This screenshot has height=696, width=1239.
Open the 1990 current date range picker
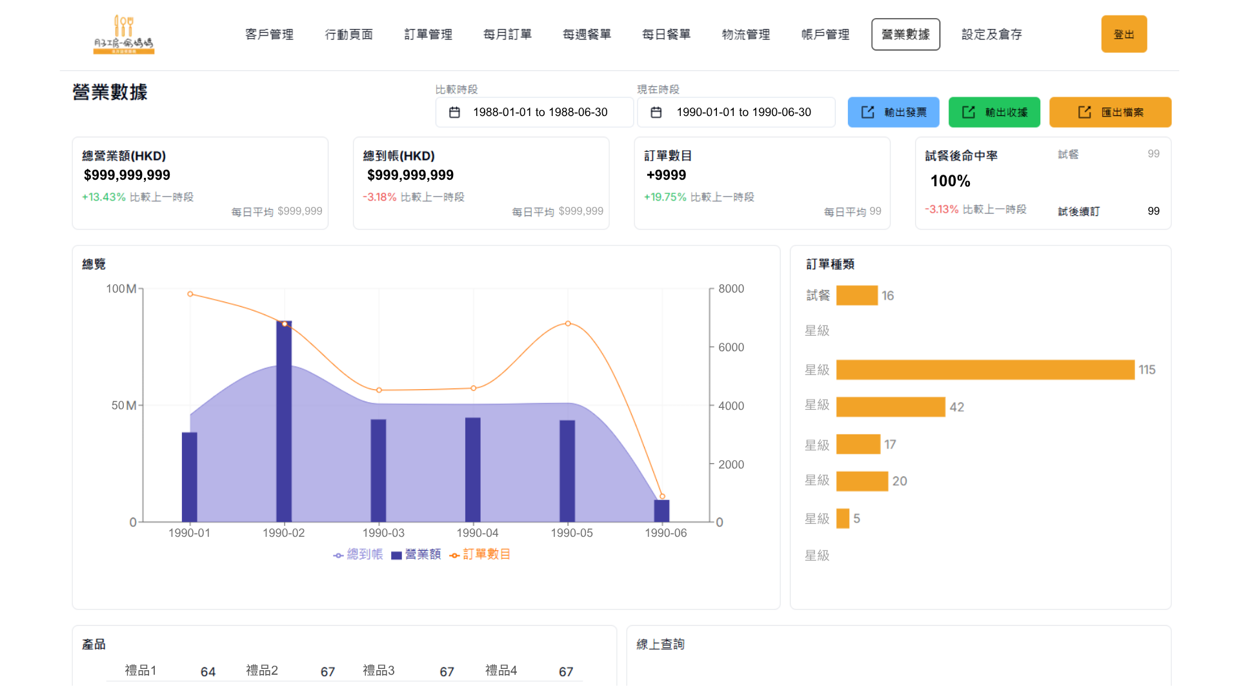tap(743, 112)
